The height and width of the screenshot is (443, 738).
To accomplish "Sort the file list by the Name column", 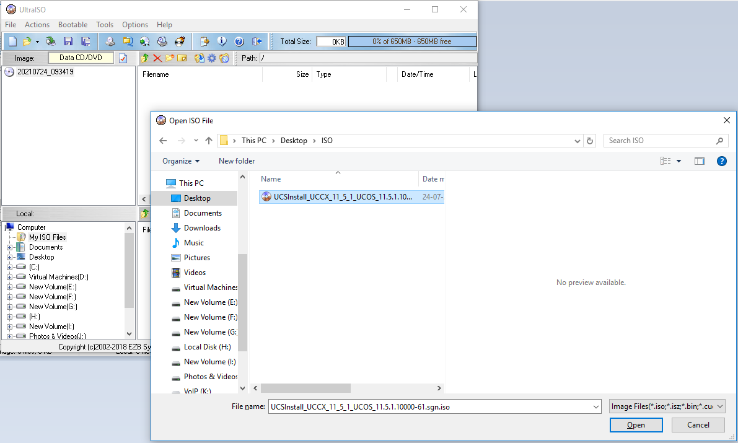I will click(271, 179).
